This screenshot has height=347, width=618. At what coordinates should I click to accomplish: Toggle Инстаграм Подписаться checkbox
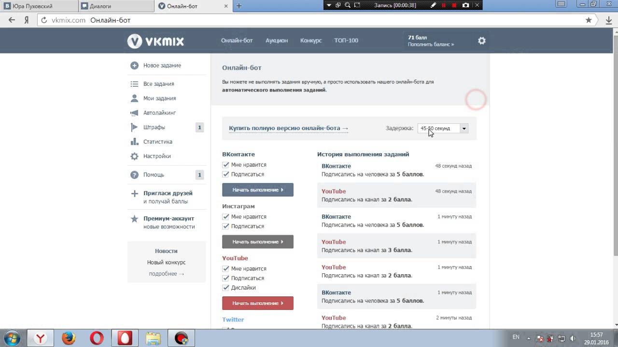click(225, 227)
